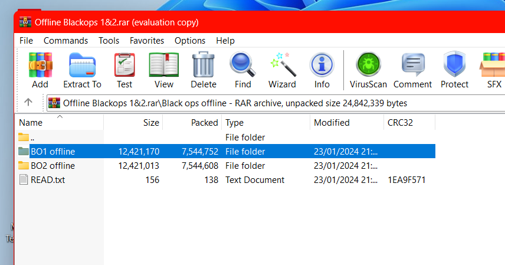Click size value 12,421,013
Image resolution: width=505 pixels, height=265 pixels.
139,165
